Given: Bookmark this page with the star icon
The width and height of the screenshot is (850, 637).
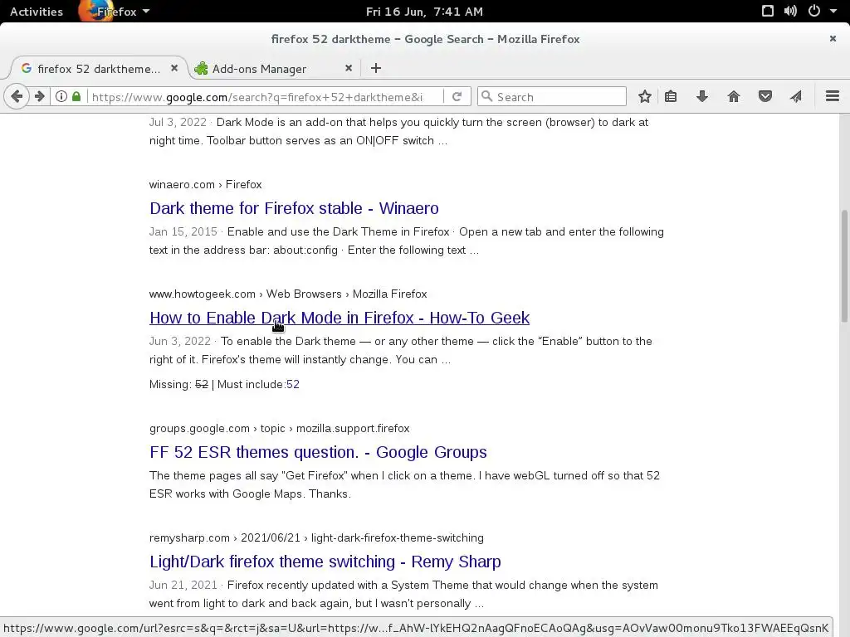Looking at the screenshot, I should click(x=644, y=96).
